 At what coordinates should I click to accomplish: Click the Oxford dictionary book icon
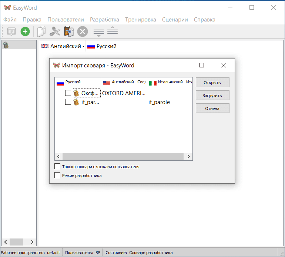[76, 93]
